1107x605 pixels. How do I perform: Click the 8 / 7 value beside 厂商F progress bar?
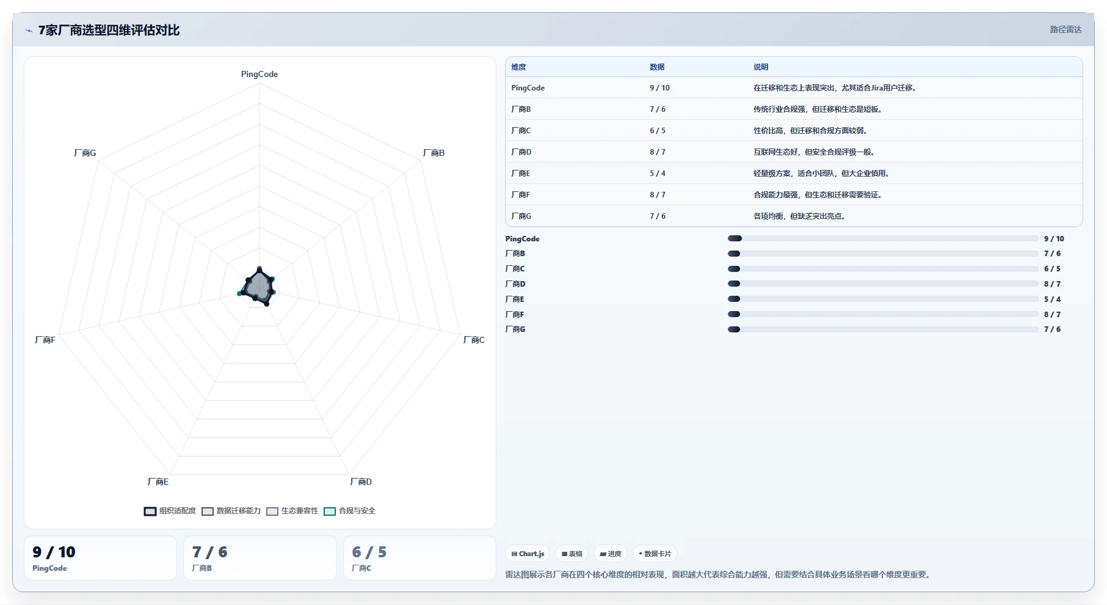pos(1052,315)
